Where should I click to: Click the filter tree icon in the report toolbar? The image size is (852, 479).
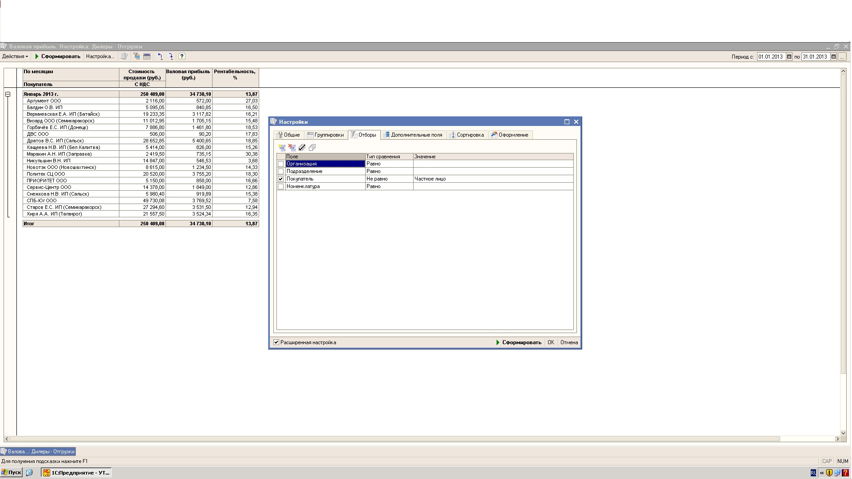tap(137, 56)
